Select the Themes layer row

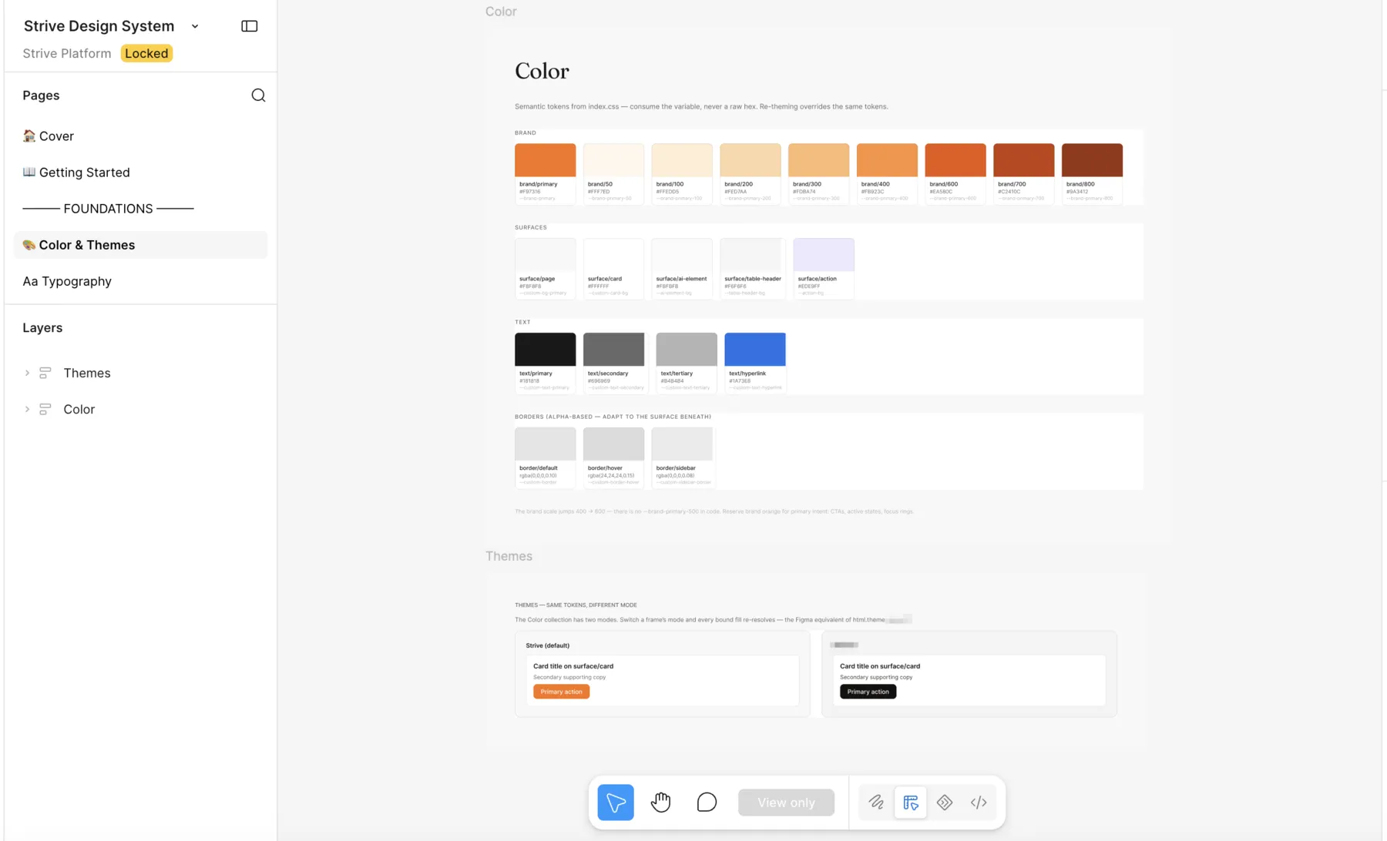coord(141,373)
